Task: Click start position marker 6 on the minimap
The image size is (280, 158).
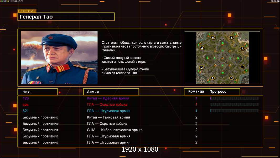Action: [231, 37]
